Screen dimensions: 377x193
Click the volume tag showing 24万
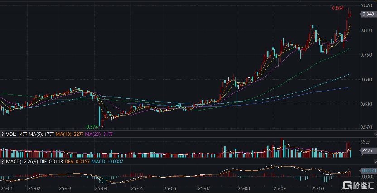[x=367, y=150]
